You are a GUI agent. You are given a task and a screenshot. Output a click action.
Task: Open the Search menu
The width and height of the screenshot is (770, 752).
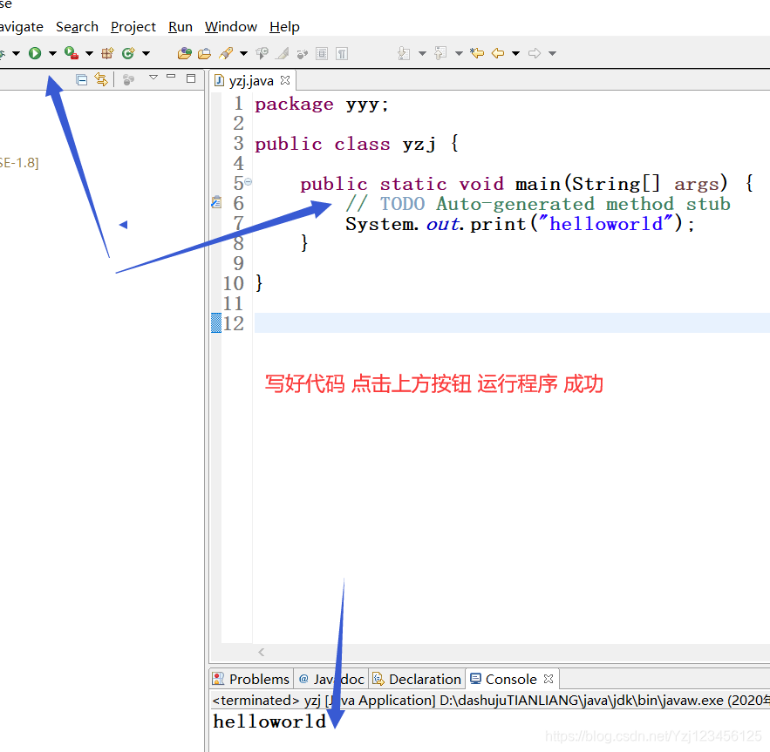coord(77,26)
